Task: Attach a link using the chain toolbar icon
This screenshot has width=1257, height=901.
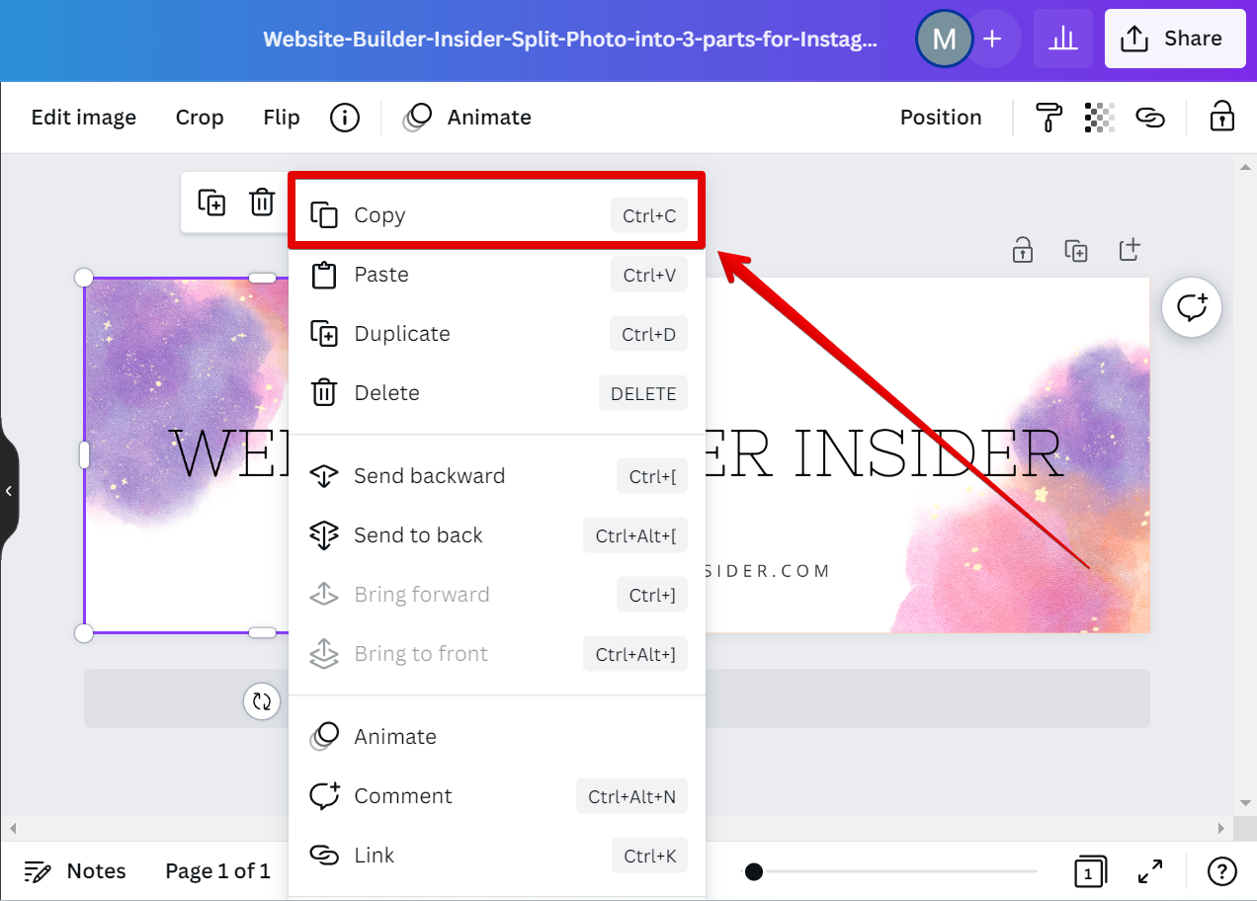Action: tap(1149, 117)
